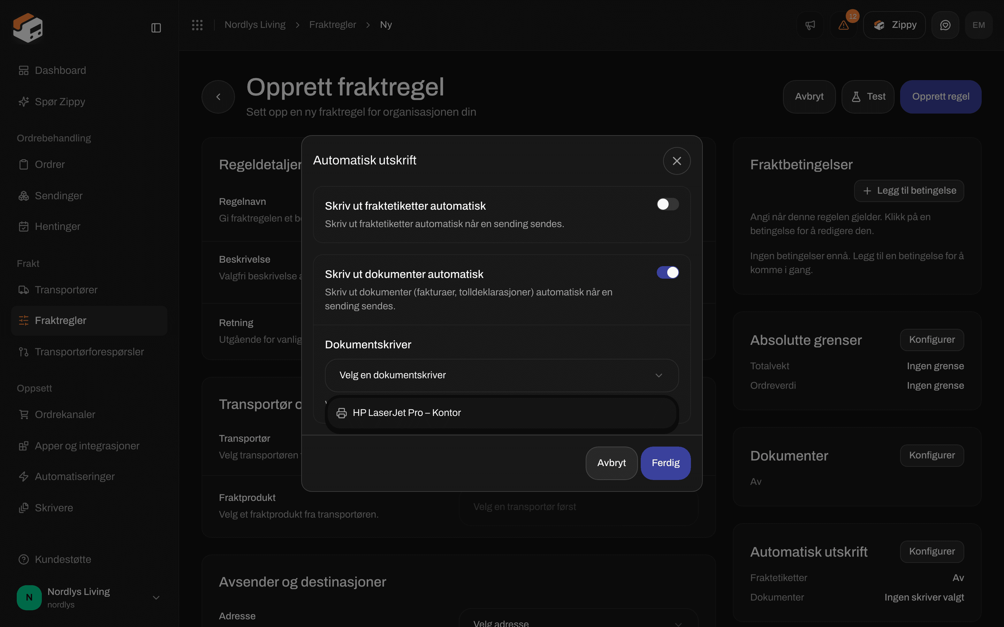Open Dashboard in sidebar
Screen dimensions: 1004x627
point(89,70)
